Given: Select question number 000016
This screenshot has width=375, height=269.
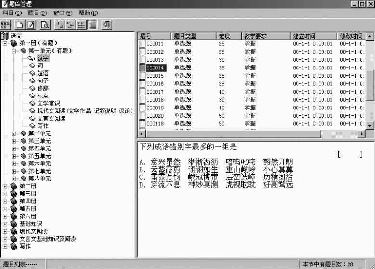Looking at the screenshot, I should tap(155, 83).
